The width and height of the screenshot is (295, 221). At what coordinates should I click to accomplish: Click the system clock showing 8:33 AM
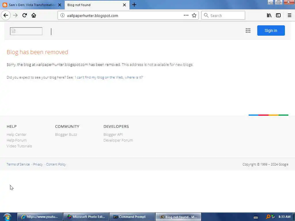[284, 217]
